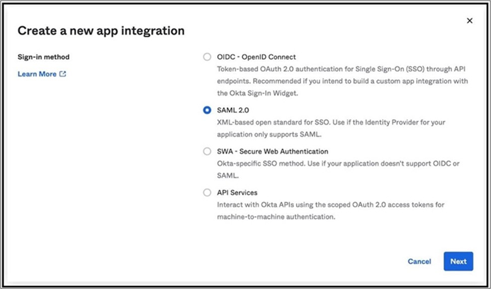Screen dimensions: 491x289
Task: Click the external link icon beside Learn More
Action: click(62, 74)
